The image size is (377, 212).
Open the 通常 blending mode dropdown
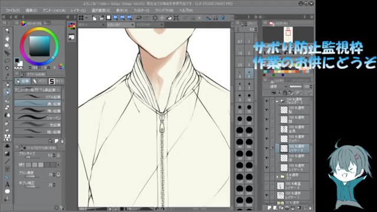[276, 87]
